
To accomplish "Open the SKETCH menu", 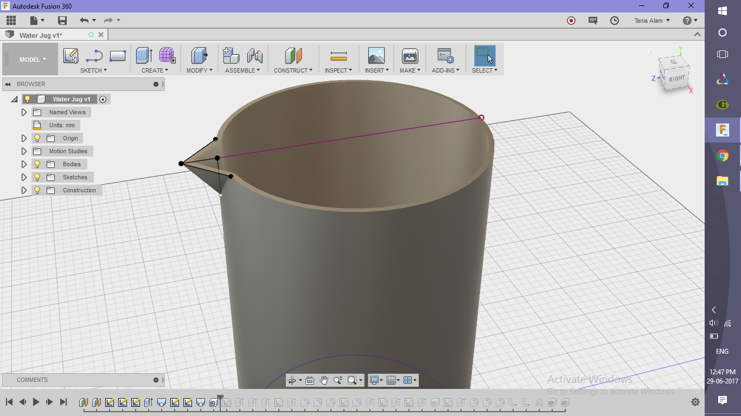I will point(93,70).
